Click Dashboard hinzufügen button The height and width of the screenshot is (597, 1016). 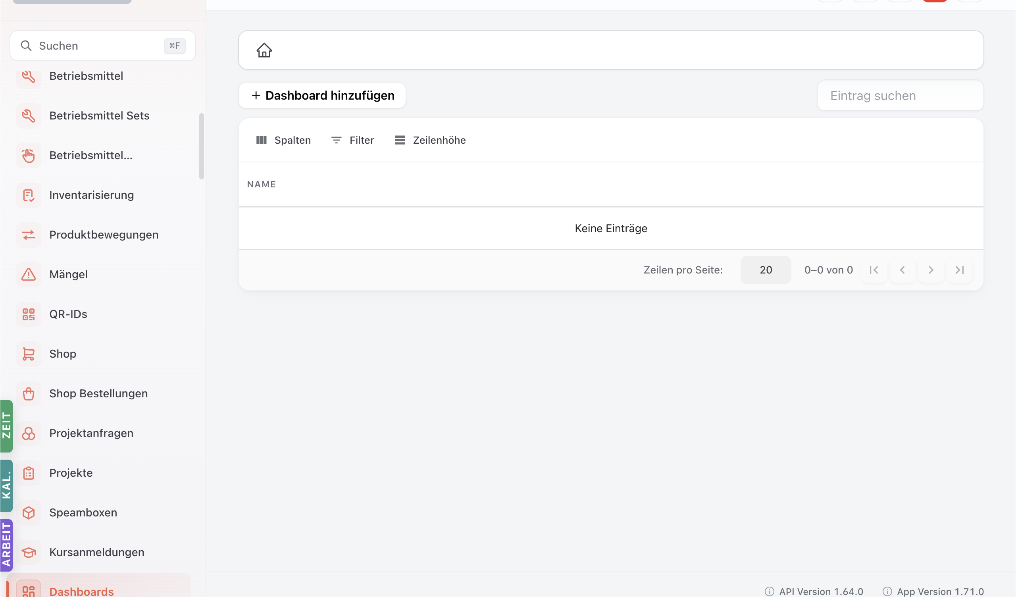pos(322,96)
